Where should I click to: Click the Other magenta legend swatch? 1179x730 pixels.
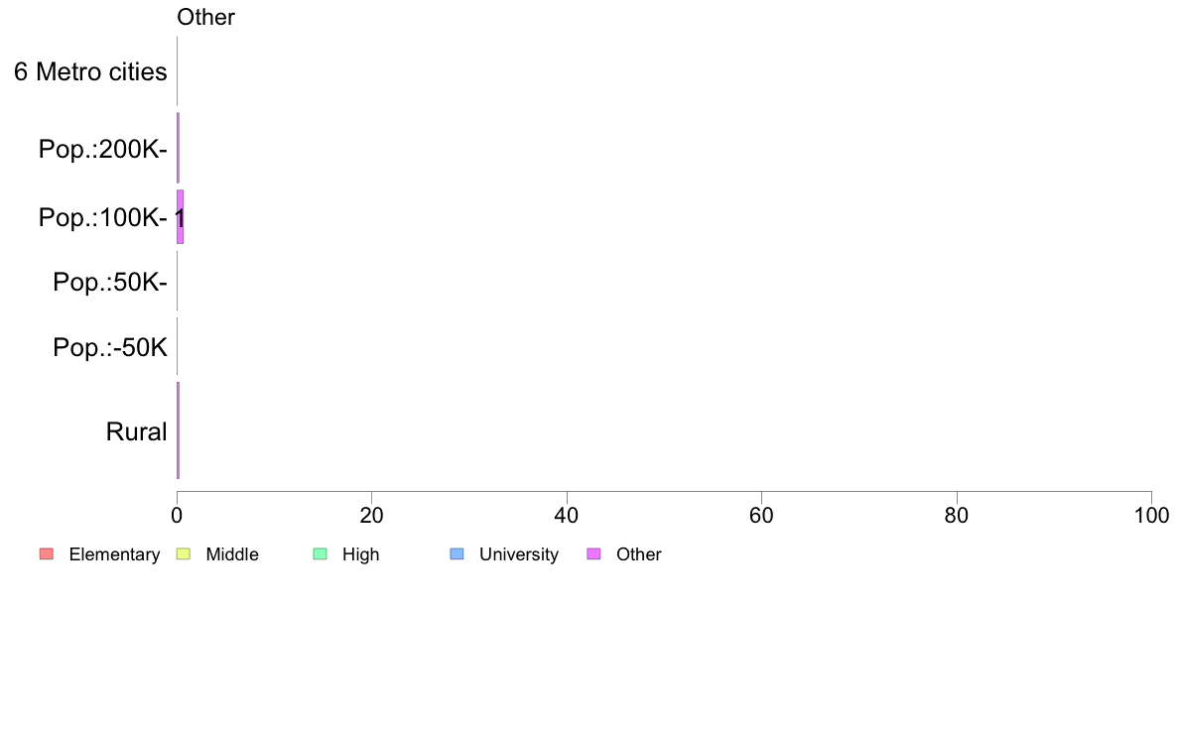pos(593,554)
